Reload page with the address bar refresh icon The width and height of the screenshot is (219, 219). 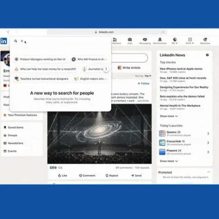pos(163,32)
